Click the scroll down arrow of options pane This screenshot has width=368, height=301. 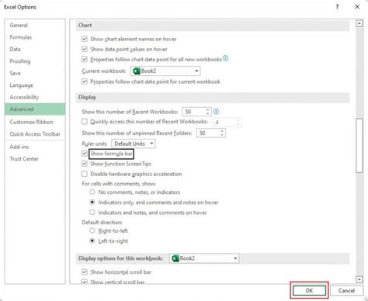(359, 279)
